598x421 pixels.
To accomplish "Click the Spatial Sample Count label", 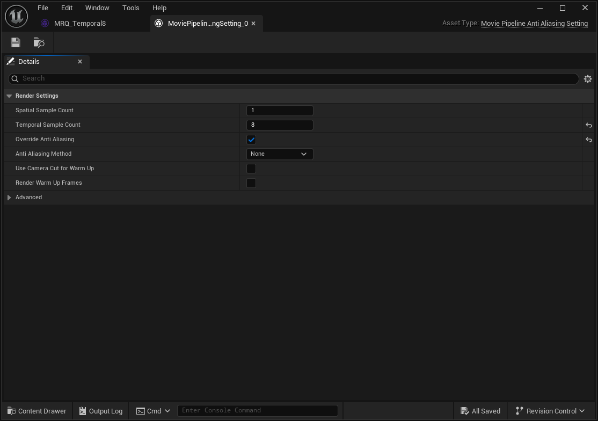I will point(44,110).
